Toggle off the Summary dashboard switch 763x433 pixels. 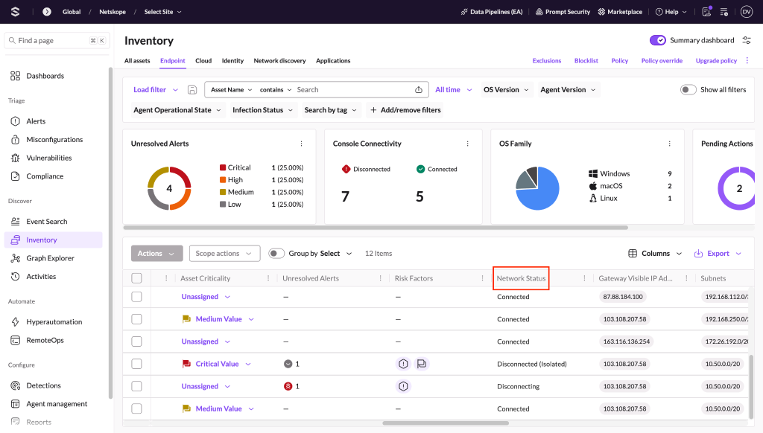[658, 40]
